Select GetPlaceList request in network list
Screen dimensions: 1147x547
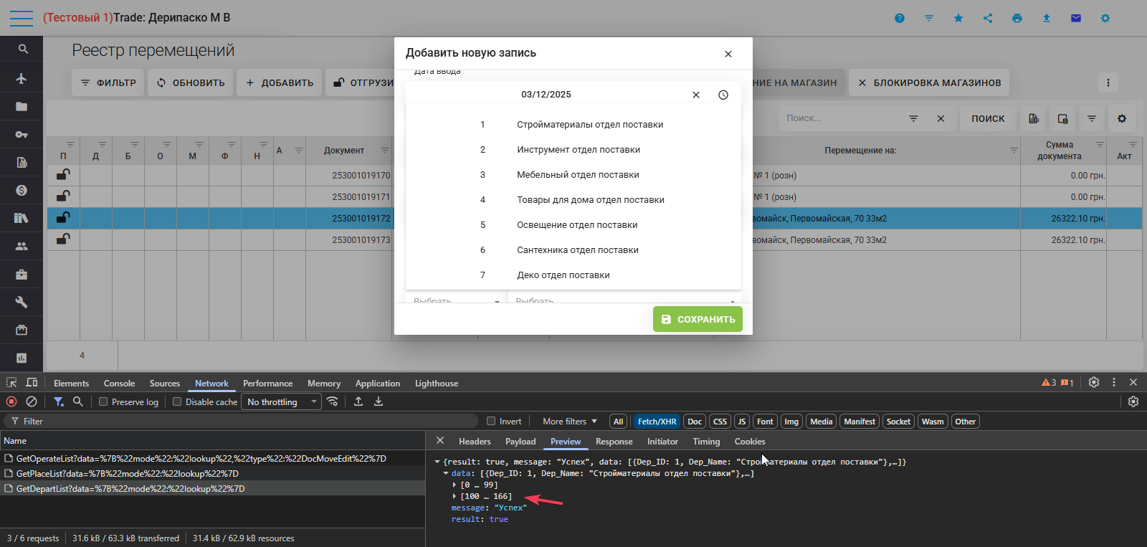(x=213, y=473)
